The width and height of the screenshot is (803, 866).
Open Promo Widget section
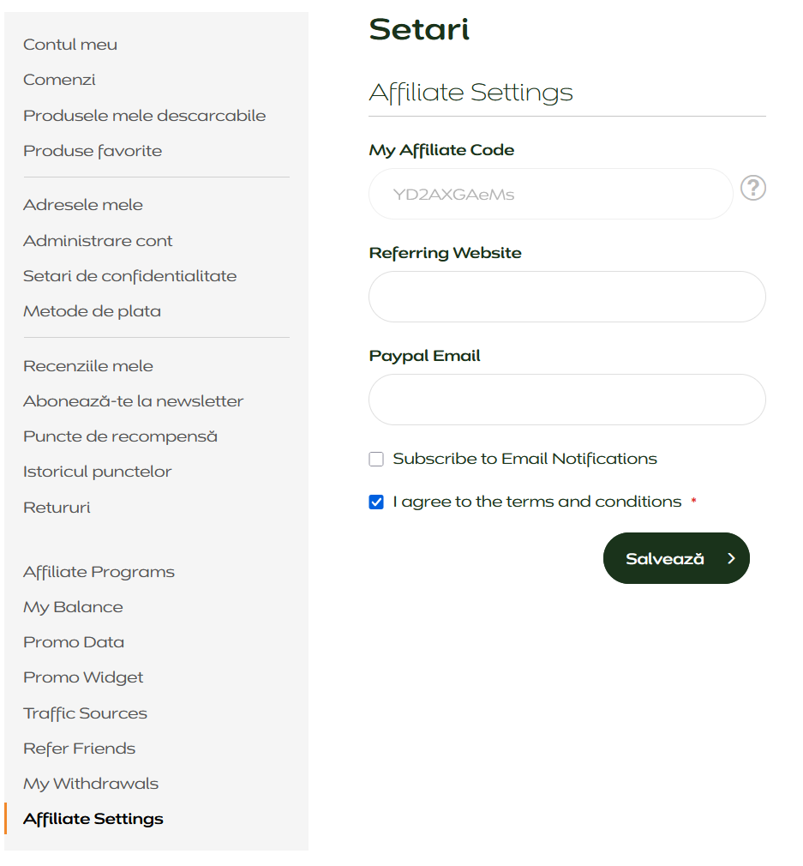click(83, 677)
